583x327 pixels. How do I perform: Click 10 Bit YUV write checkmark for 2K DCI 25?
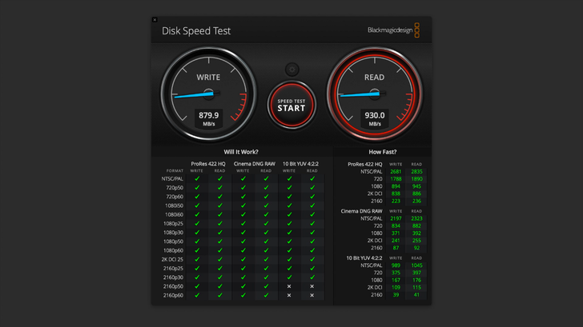coord(289,259)
